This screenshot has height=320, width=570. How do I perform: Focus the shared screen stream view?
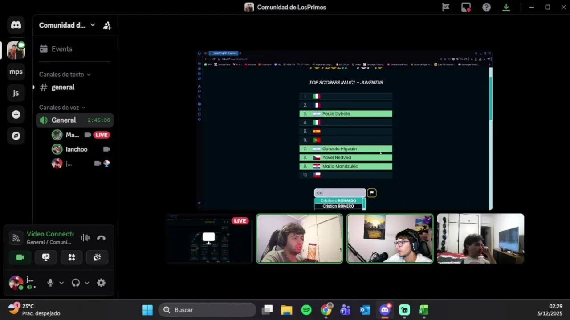point(345,130)
